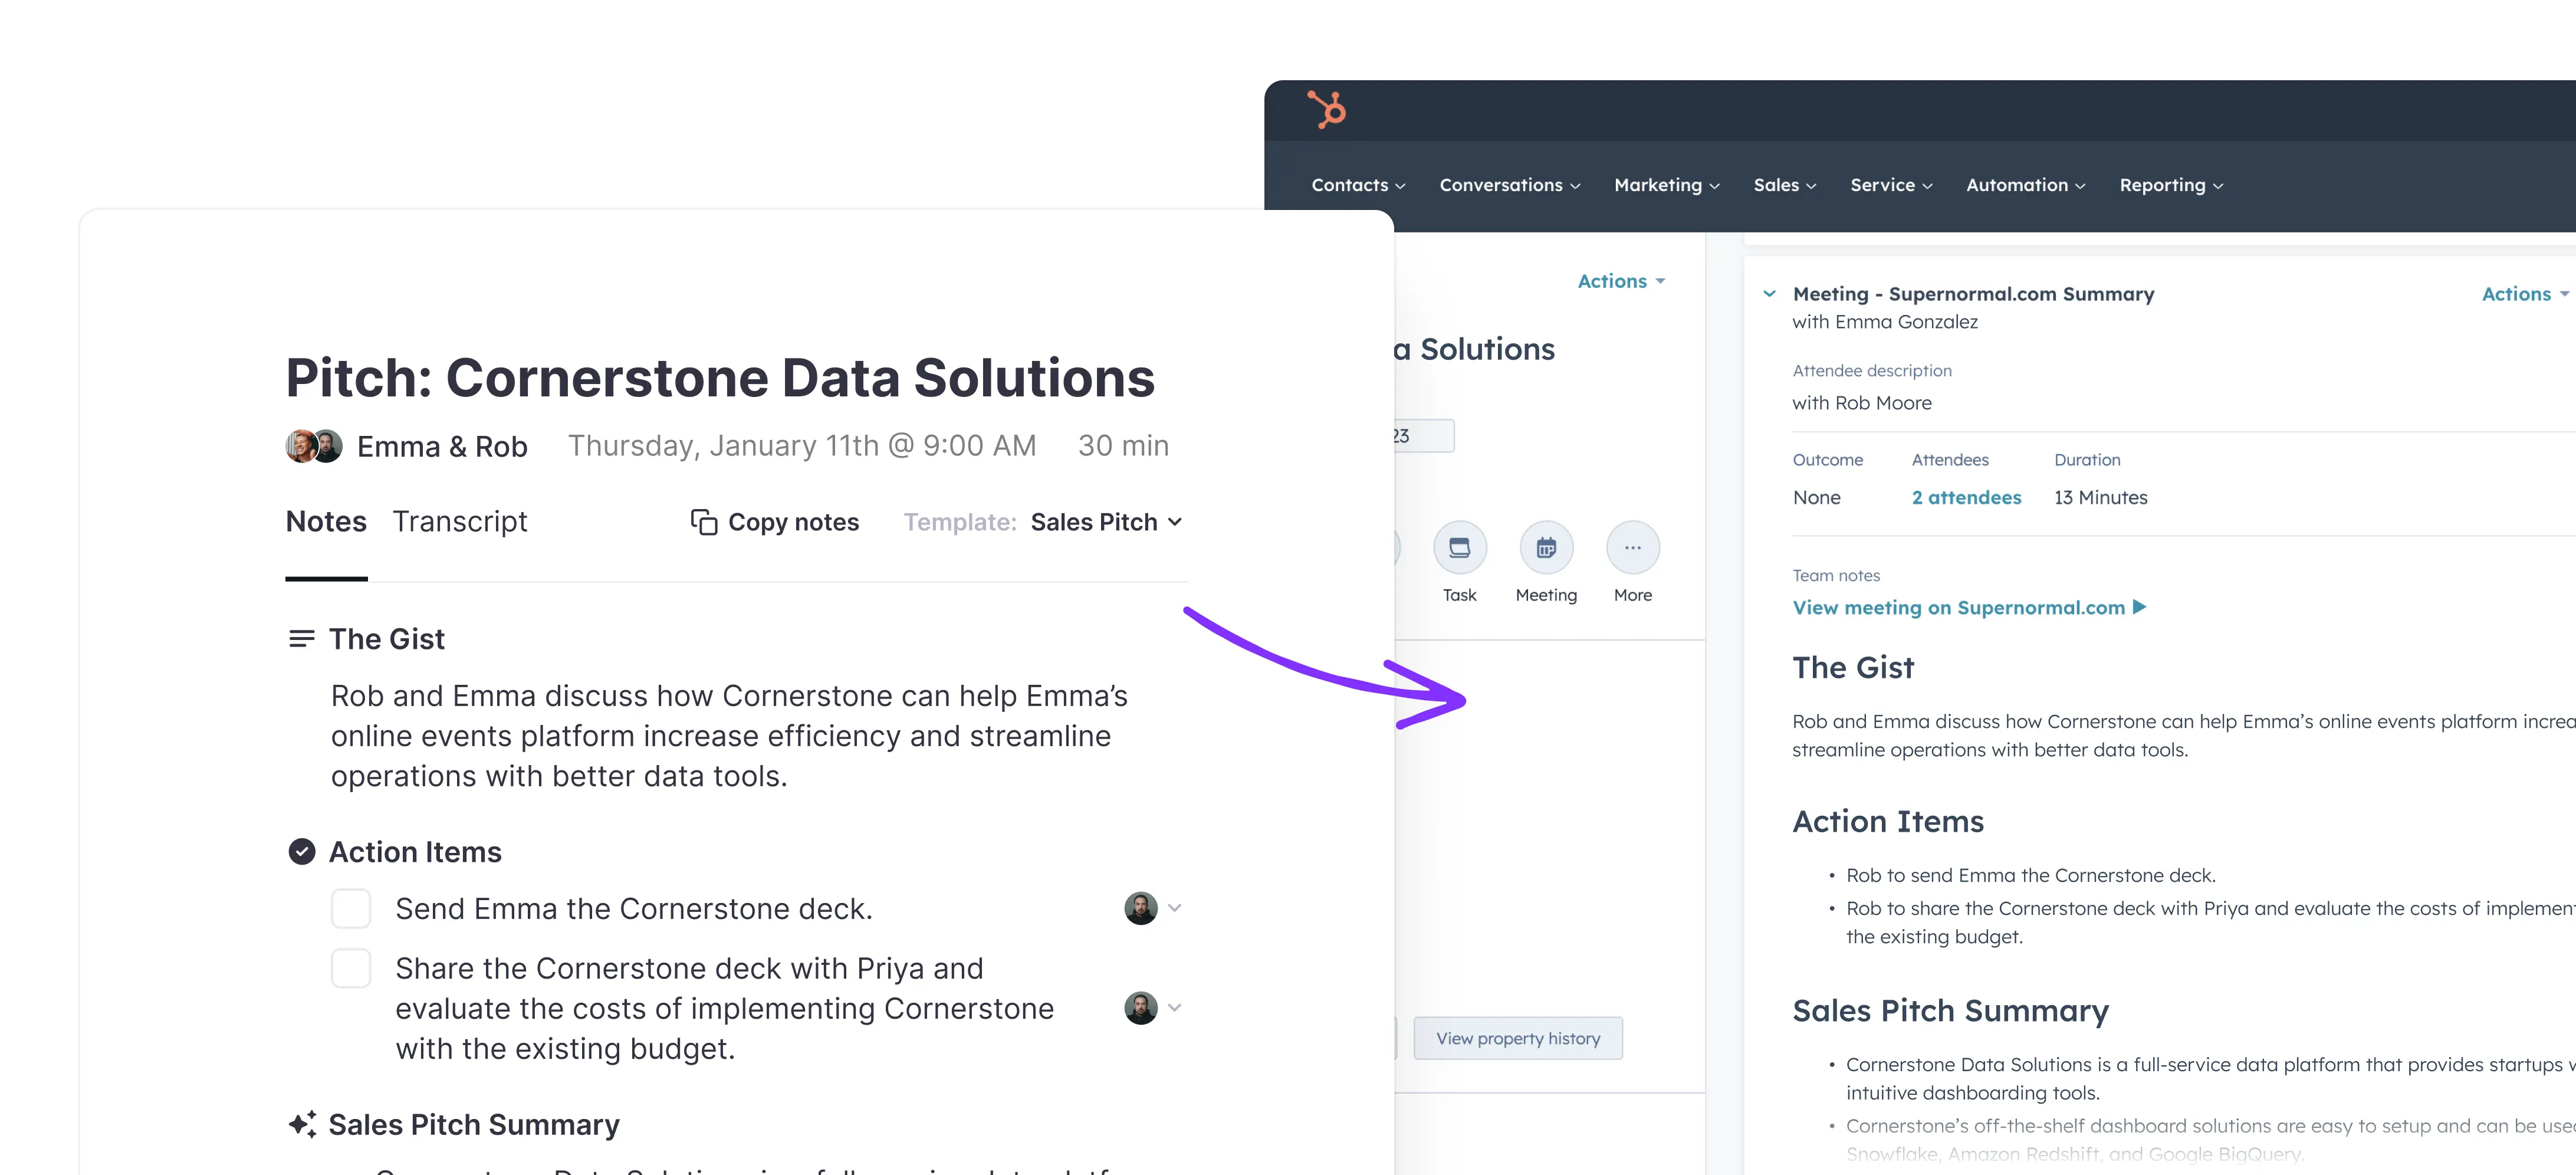Click 'Thursday, January 11th @ 9:00 AM' date
The image size is (2576, 1175).
click(802, 446)
